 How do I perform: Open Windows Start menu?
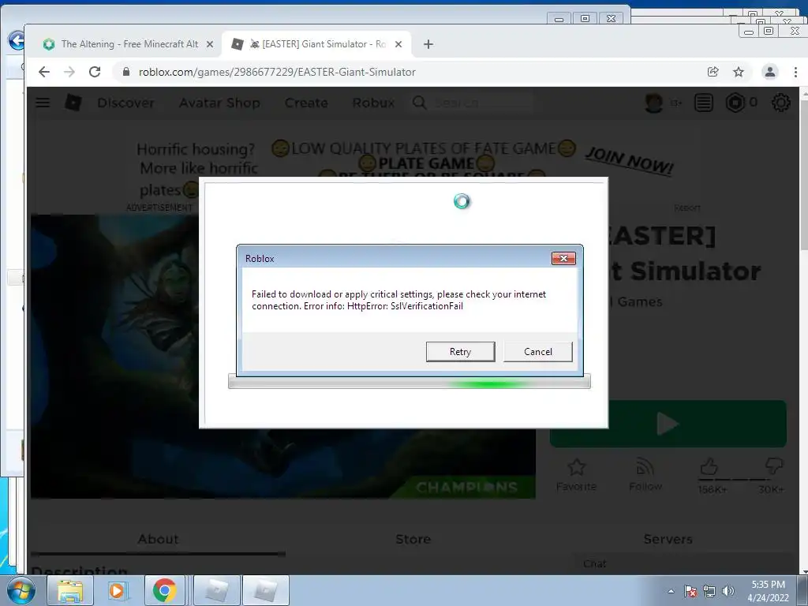point(21,590)
